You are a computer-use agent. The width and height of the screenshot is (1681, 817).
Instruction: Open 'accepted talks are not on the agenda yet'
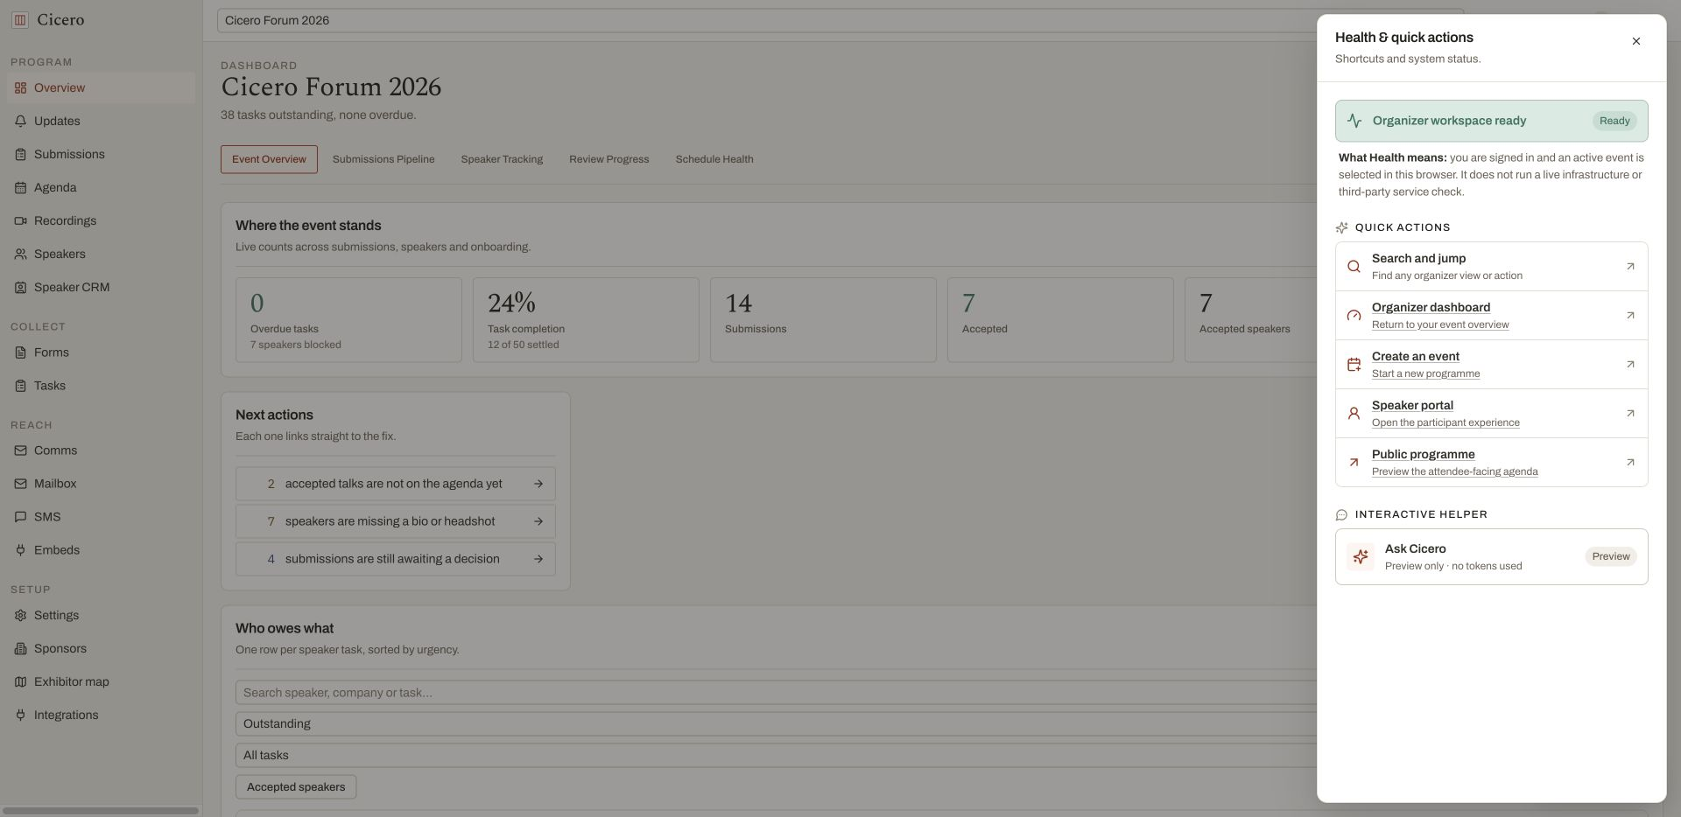point(395,484)
